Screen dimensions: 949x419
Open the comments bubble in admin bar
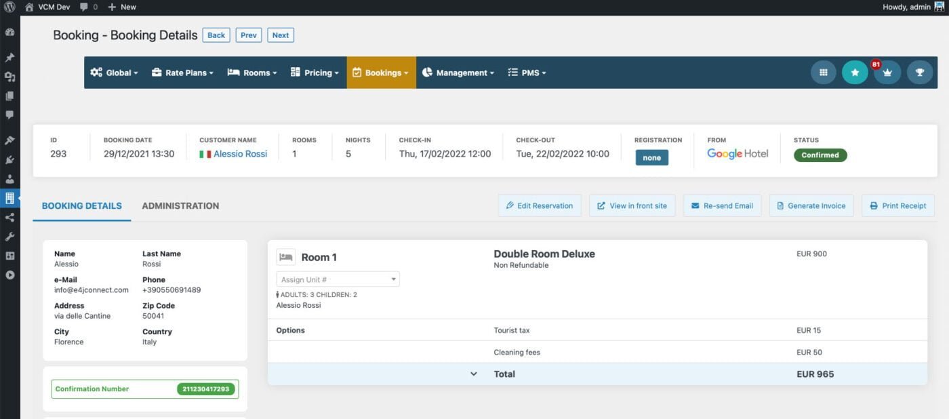88,7
